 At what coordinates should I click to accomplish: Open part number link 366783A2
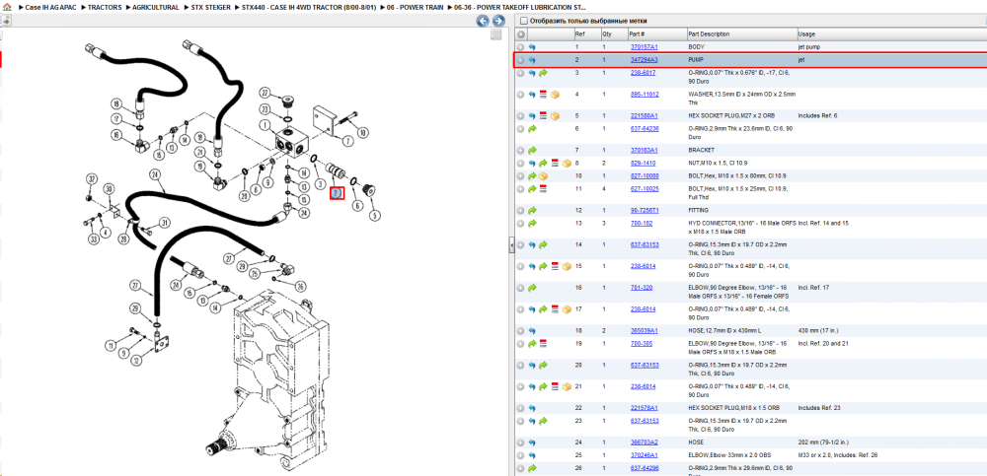[644, 442]
